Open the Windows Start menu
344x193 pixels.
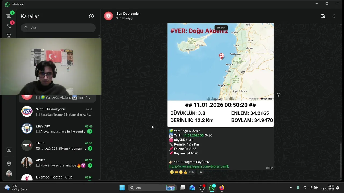(122, 188)
